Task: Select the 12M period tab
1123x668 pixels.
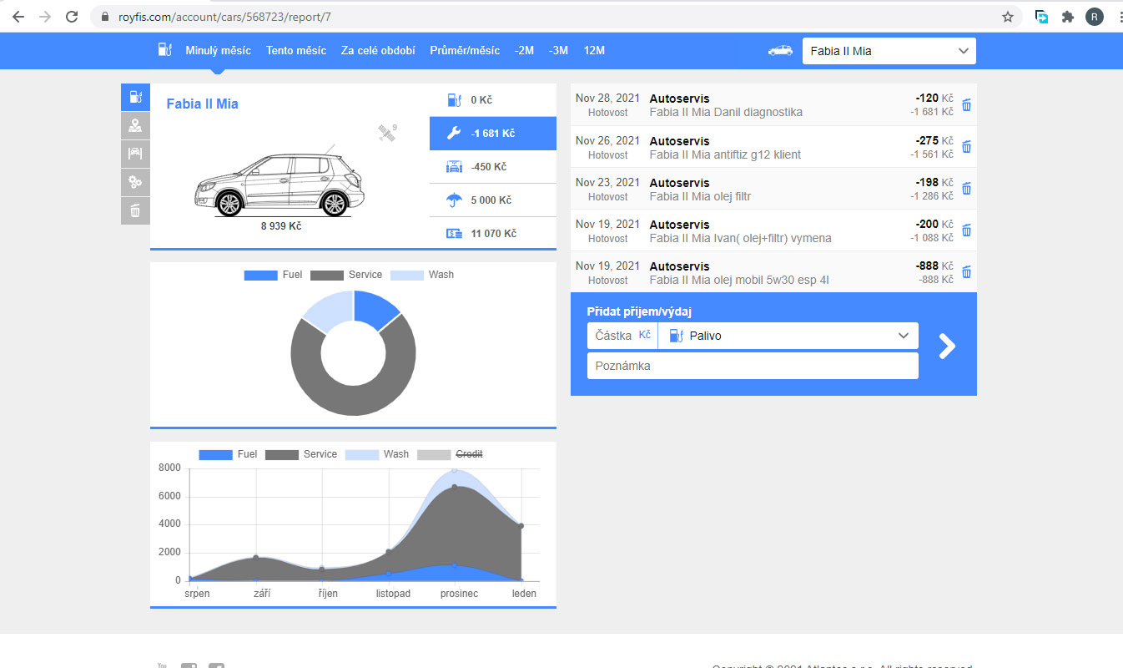Action: point(594,50)
